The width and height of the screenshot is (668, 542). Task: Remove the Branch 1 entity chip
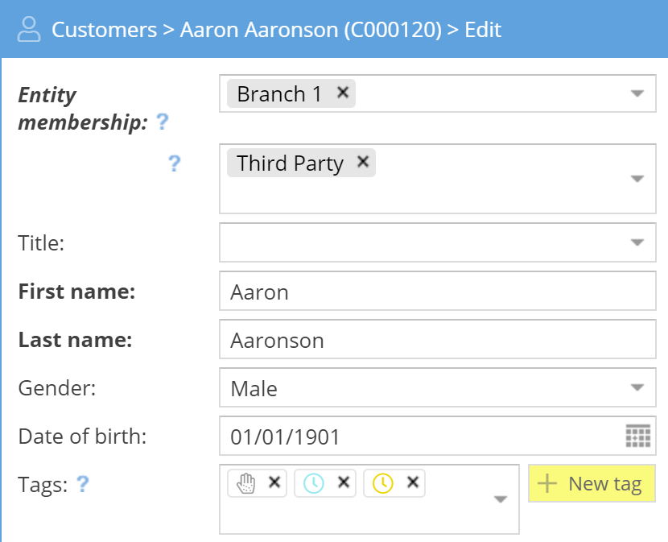pos(342,93)
